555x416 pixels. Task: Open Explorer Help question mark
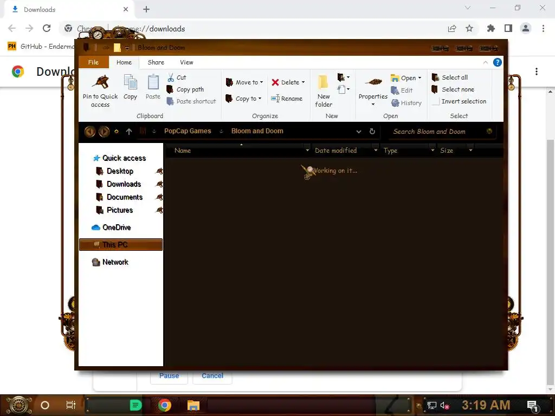click(x=498, y=63)
